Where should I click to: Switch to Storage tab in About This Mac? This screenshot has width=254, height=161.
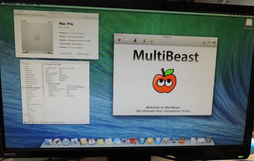[35, 15]
